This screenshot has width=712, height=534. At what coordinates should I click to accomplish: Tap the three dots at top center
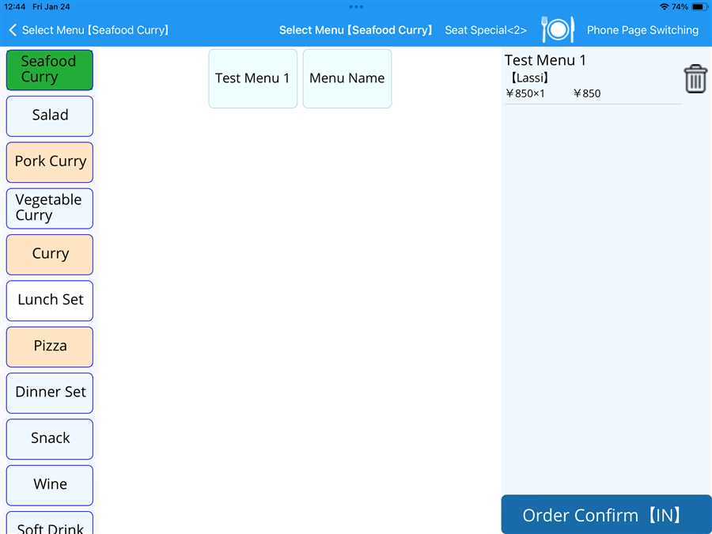pos(356,6)
